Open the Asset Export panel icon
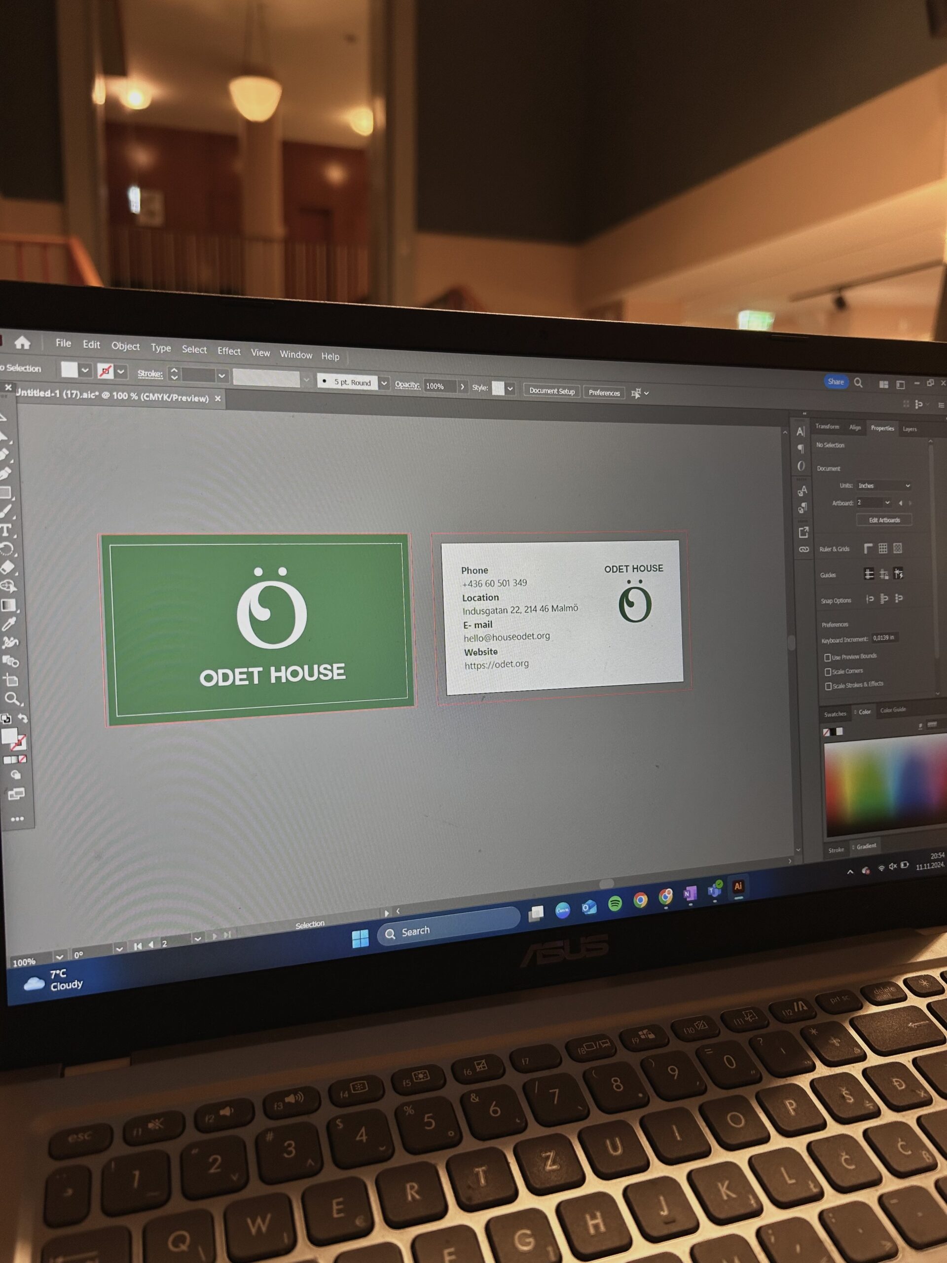 pos(803,532)
